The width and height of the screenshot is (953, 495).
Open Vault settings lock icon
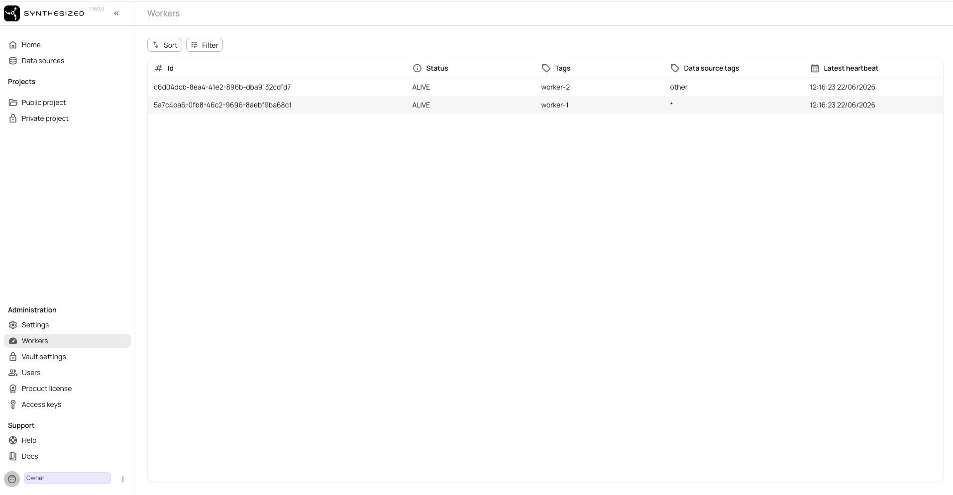tap(13, 357)
